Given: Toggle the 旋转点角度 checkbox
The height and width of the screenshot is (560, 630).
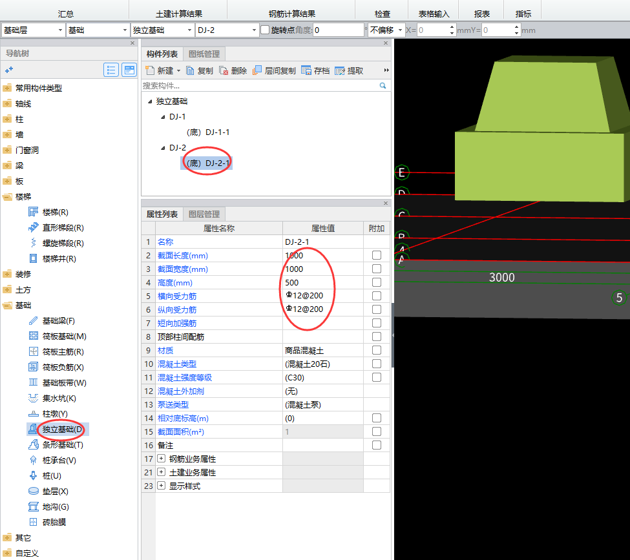Looking at the screenshot, I should [265, 30].
